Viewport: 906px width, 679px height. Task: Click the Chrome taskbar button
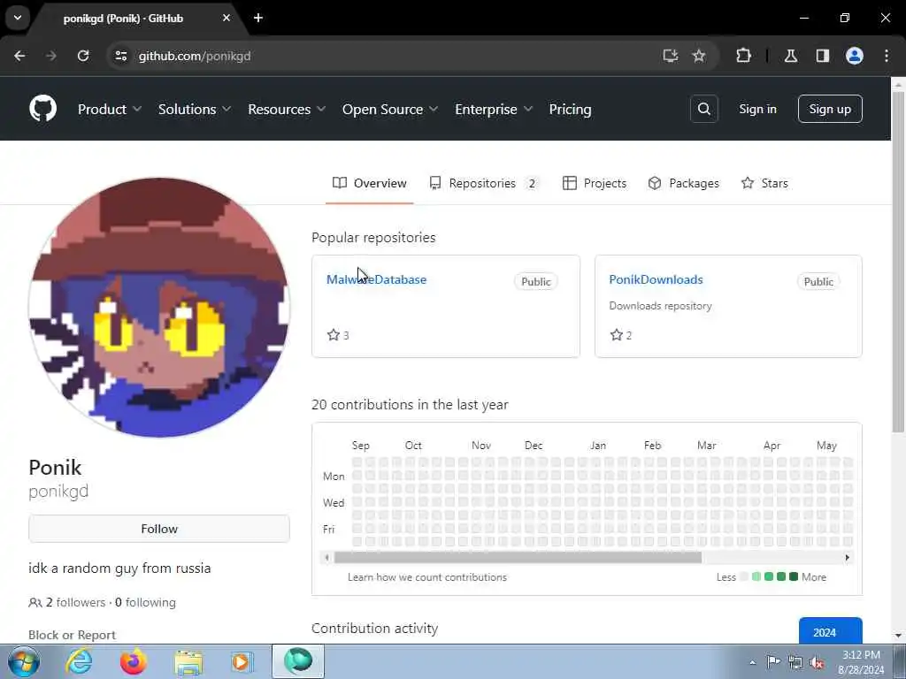point(298,661)
